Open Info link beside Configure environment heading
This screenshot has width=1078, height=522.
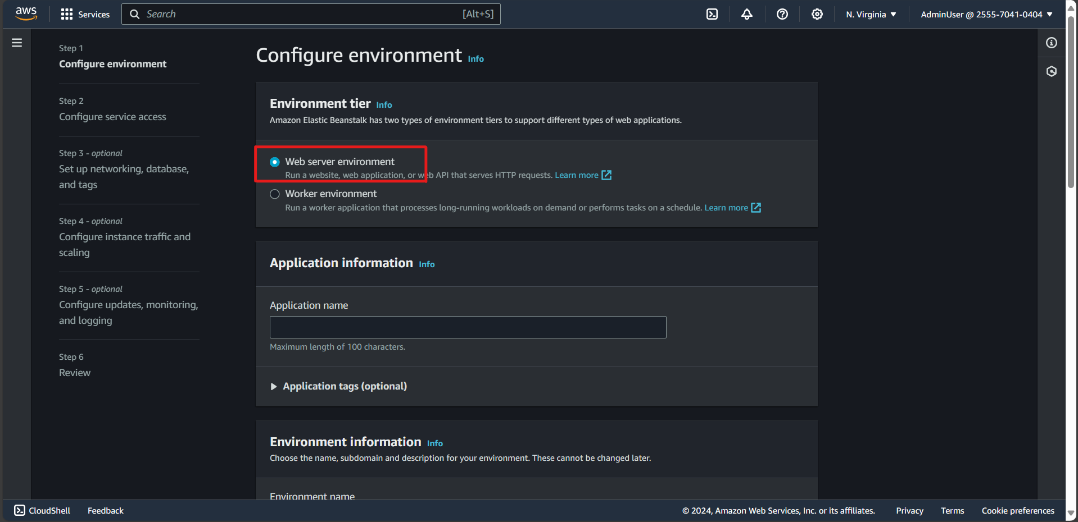point(476,59)
